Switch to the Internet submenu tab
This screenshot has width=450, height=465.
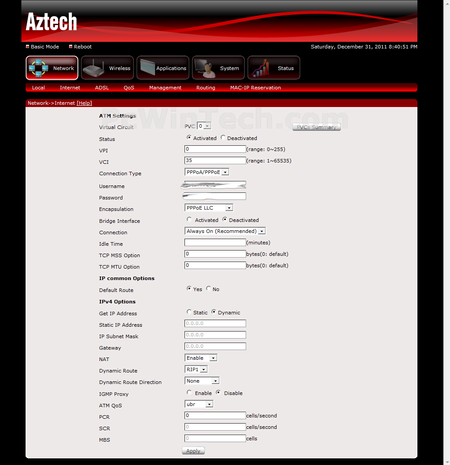click(x=70, y=88)
